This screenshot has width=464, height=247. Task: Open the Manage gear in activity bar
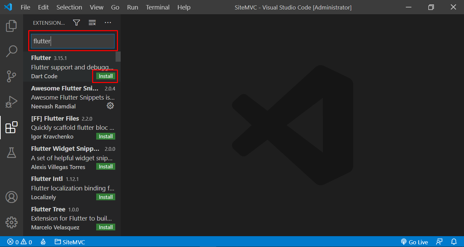11,222
